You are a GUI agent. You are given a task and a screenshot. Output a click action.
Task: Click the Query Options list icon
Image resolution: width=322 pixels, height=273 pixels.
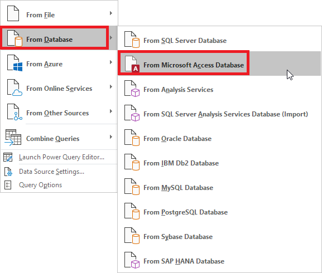pyautogui.click(x=8, y=185)
